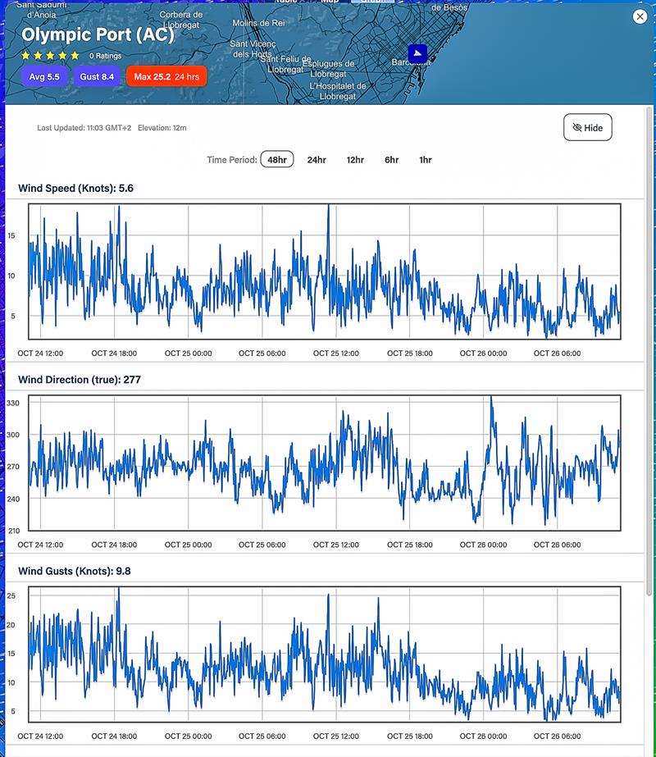The width and height of the screenshot is (656, 757).
Task: Click the Wind Gusts (Knots): 9.8 heading
Action: tap(75, 571)
